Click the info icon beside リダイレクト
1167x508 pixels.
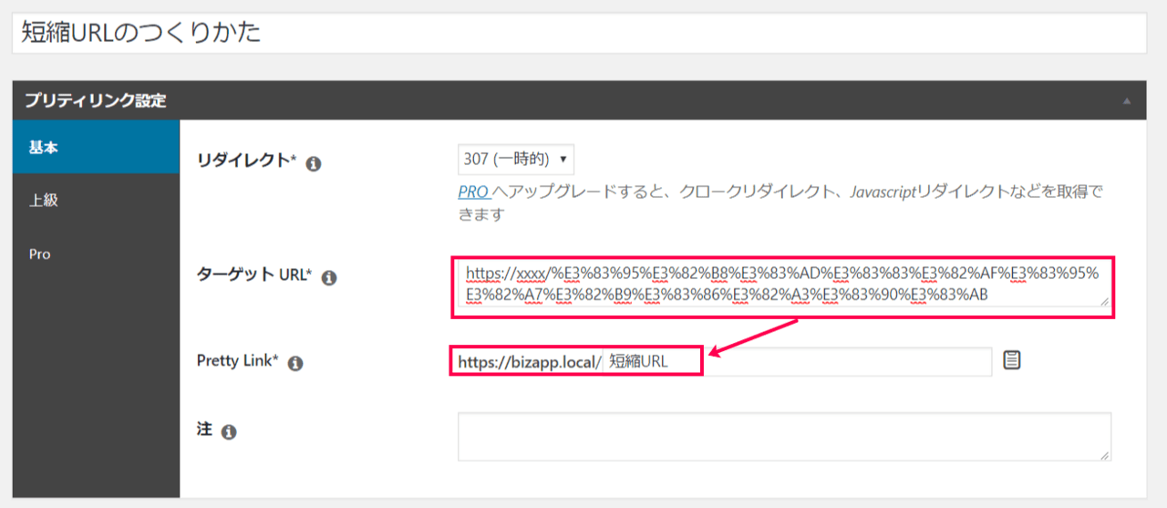click(x=314, y=164)
